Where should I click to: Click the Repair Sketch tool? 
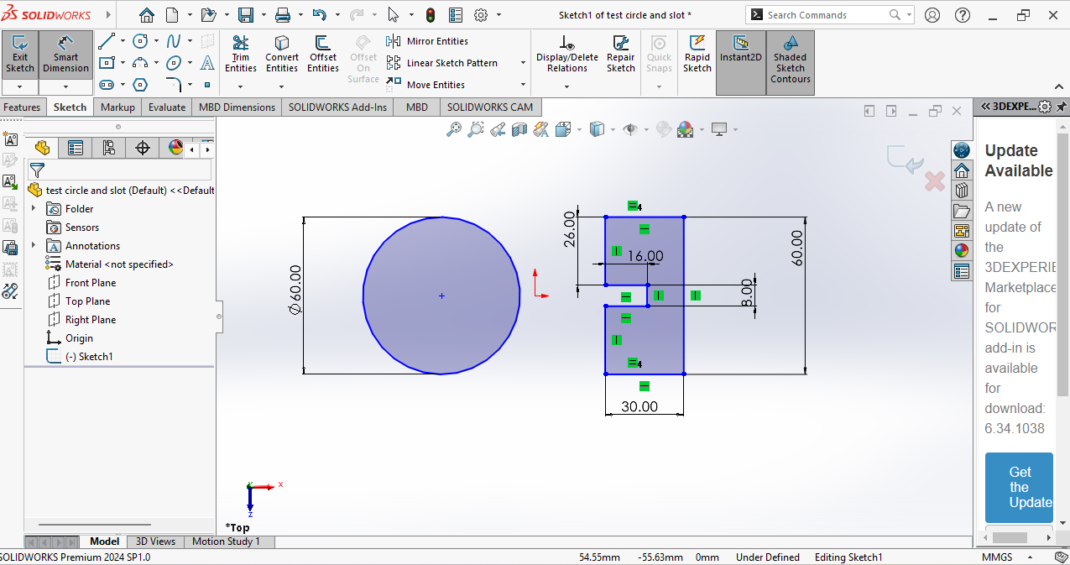(621, 55)
